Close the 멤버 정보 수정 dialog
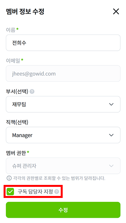 tap(116, 11)
